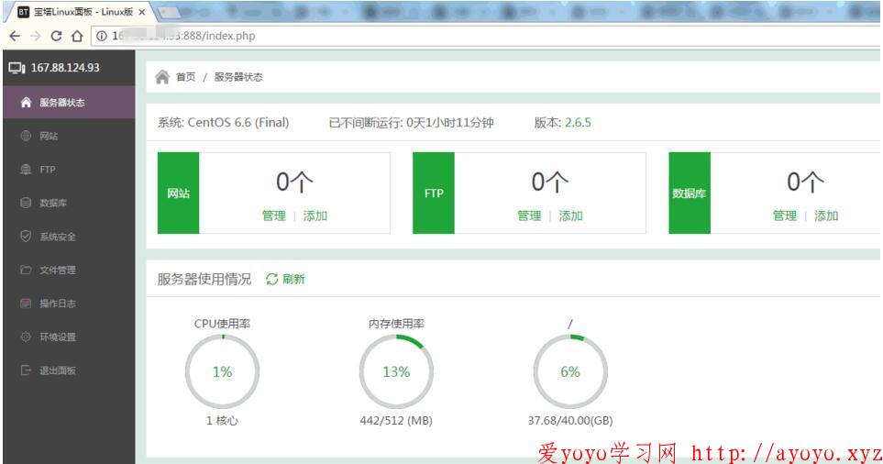Click the breadcrumb home icon
Screen dimensions: 883x464
pos(162,77)
